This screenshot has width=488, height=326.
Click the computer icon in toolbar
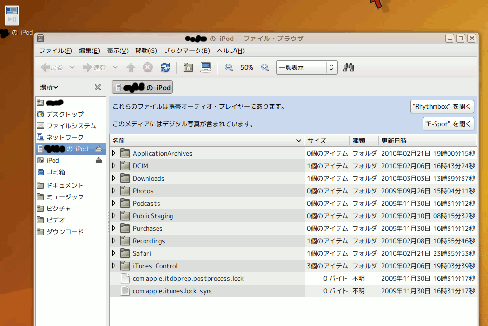pyautogui.click(x=206, y=67)
